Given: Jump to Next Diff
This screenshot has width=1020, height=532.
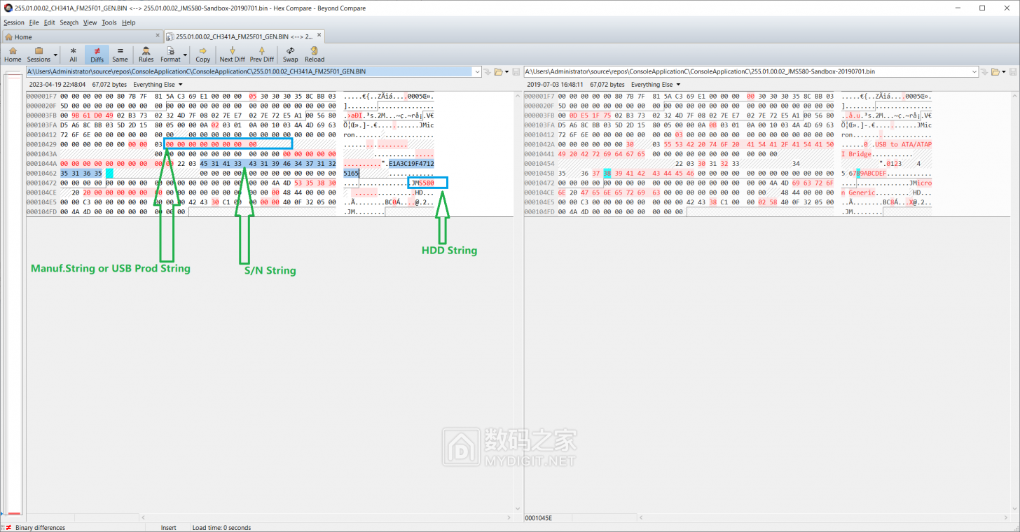Looking at the screenshot, I should pyautogui.click(x=232, y=54).
